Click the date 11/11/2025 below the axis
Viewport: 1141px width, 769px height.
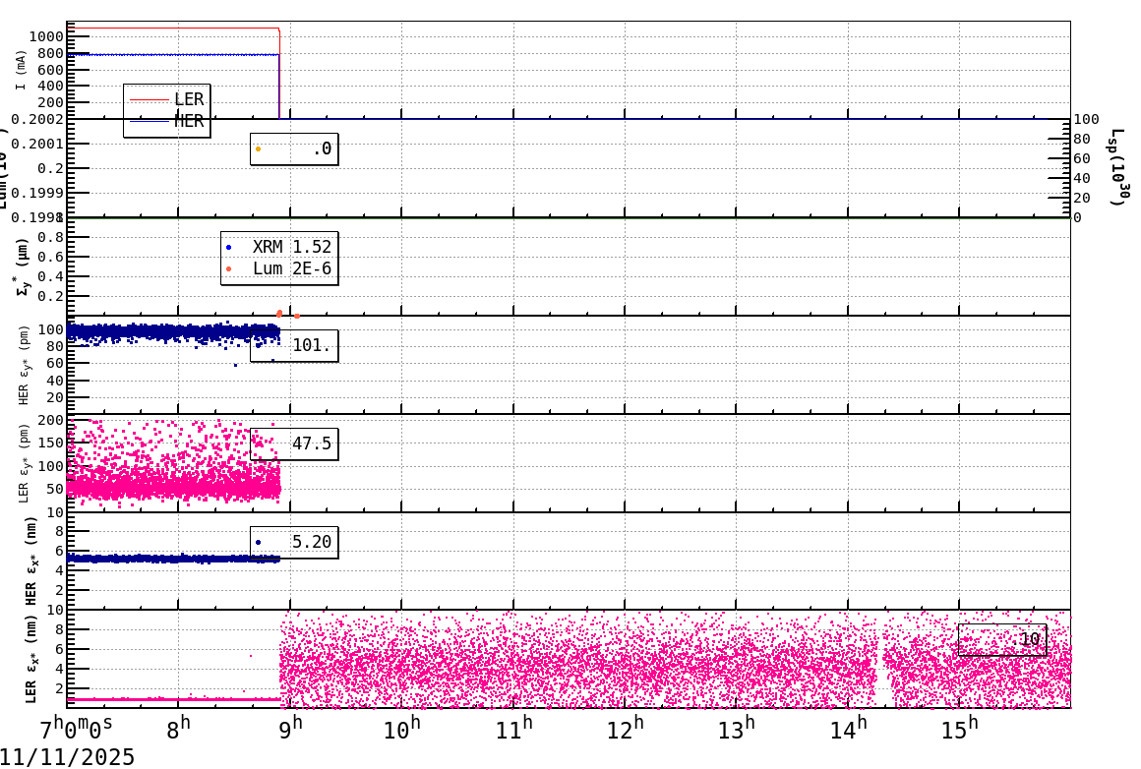point(68,757)
